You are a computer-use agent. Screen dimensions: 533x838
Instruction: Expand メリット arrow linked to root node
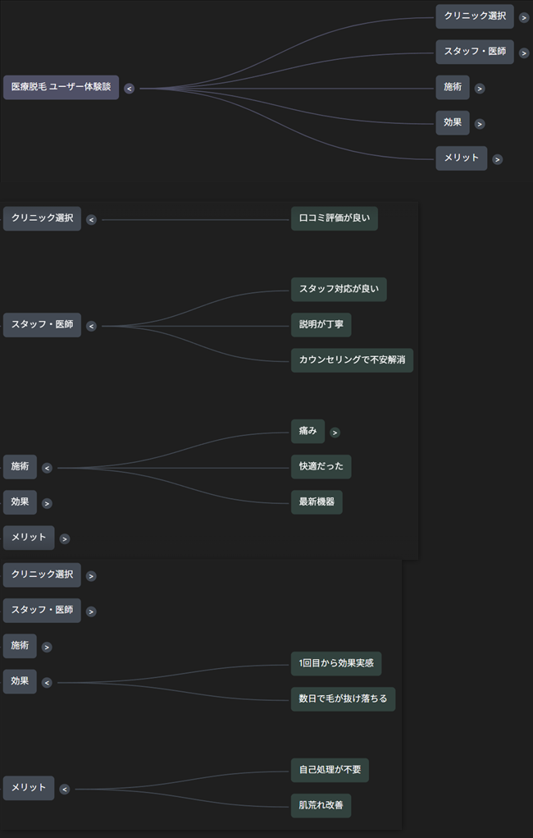497,160
